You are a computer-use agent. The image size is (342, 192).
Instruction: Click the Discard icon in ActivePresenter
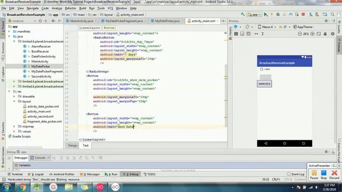(x=334, y=174)
